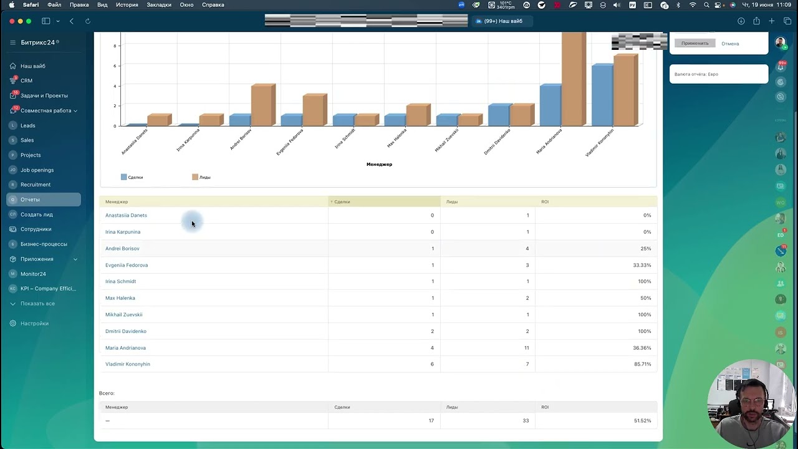This screenshot has height=449, width=798.
Task: Click the Отмена link
Action: pyautogui.click(x=730, y=44)
